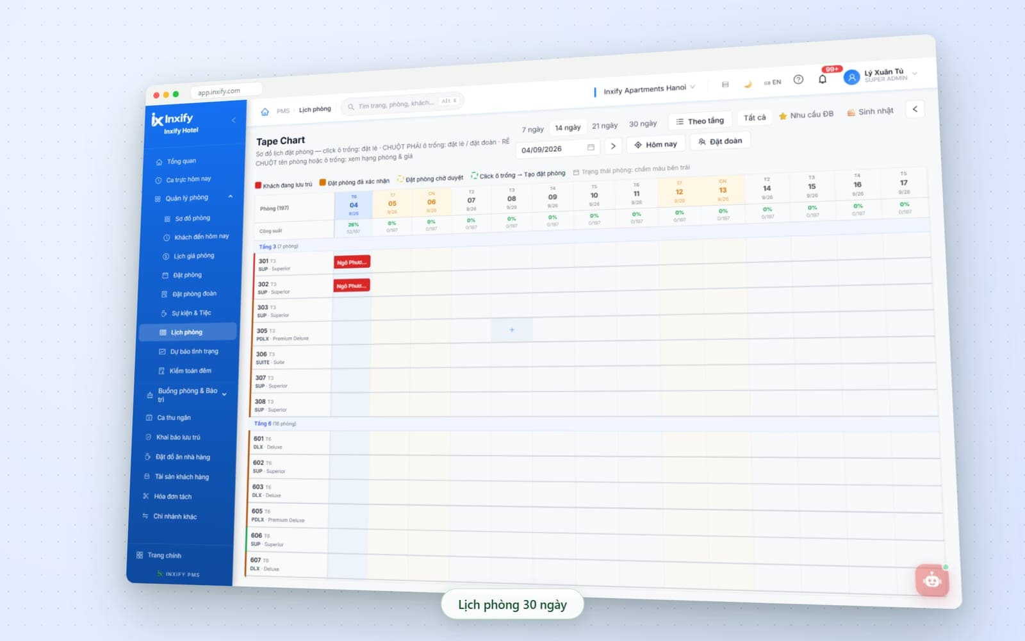Select the Tất cả filter

[755, 118]
